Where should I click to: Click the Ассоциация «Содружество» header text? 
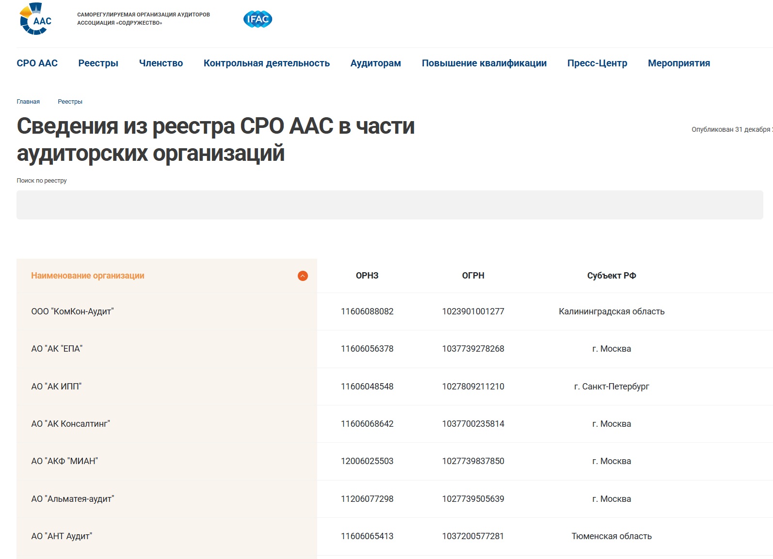click(x=120, y=23)
